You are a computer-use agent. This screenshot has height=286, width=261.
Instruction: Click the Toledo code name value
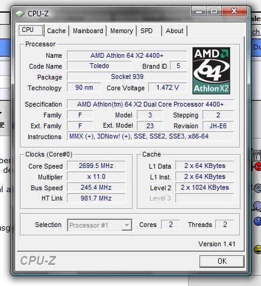click(x=99, y=66)
